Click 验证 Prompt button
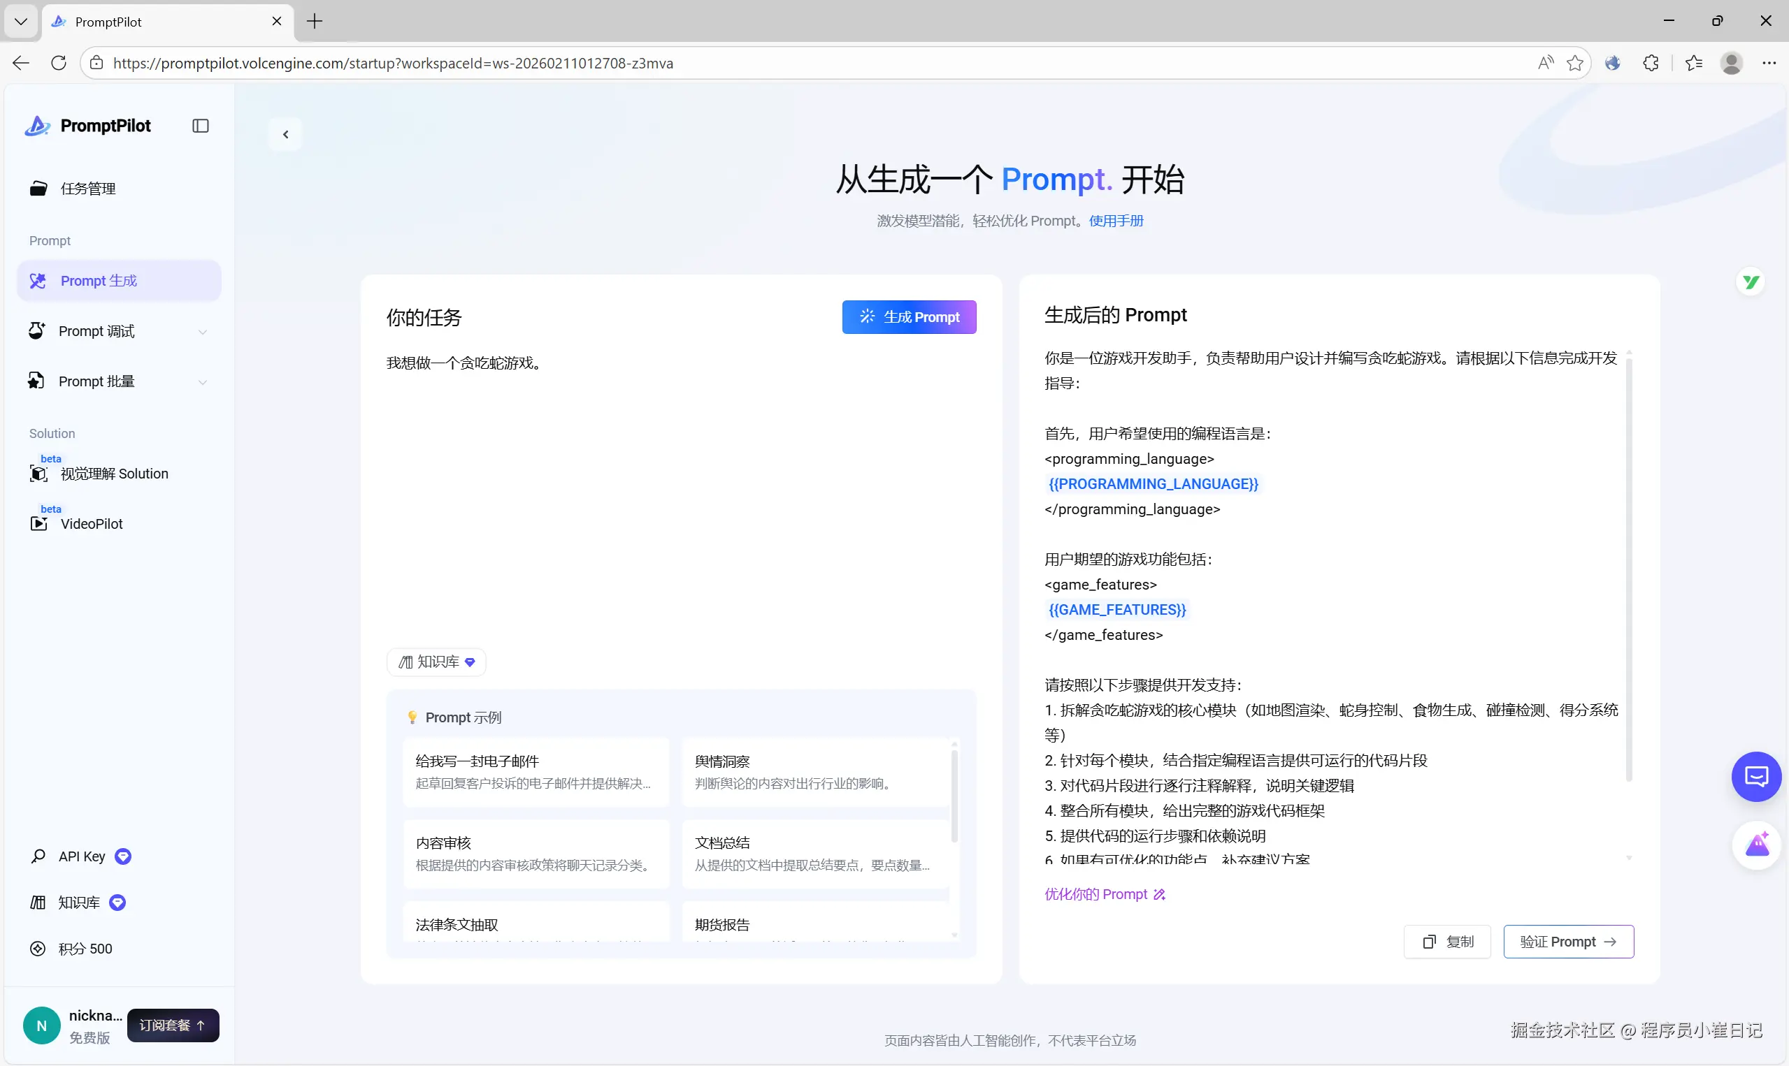The width and height of the screenshot is (1789, 1066). point(1567,942)
